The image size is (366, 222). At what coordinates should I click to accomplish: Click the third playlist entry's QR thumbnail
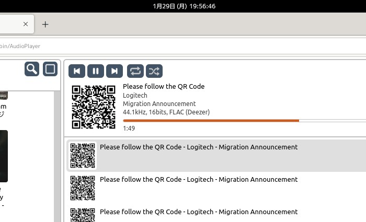pyautogui.click(x=83, y=215)
